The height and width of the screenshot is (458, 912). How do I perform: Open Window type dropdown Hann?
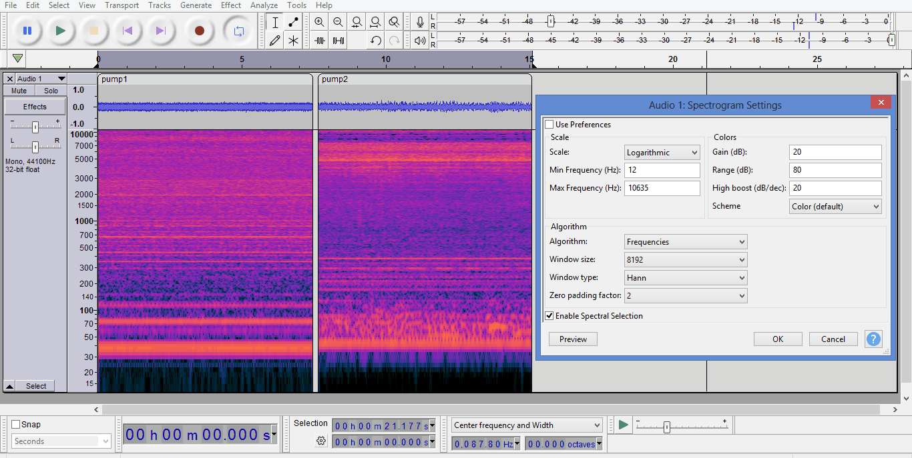tap(686, 278)
